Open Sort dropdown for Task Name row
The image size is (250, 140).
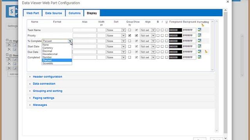tap(116, 30)
